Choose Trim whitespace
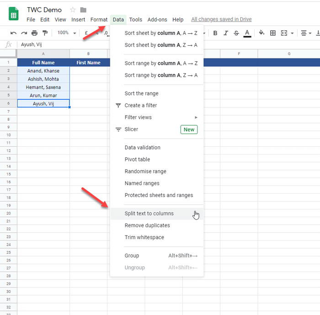Image resolution: width=320 pixels, height=315 pixels. (157, 237)
